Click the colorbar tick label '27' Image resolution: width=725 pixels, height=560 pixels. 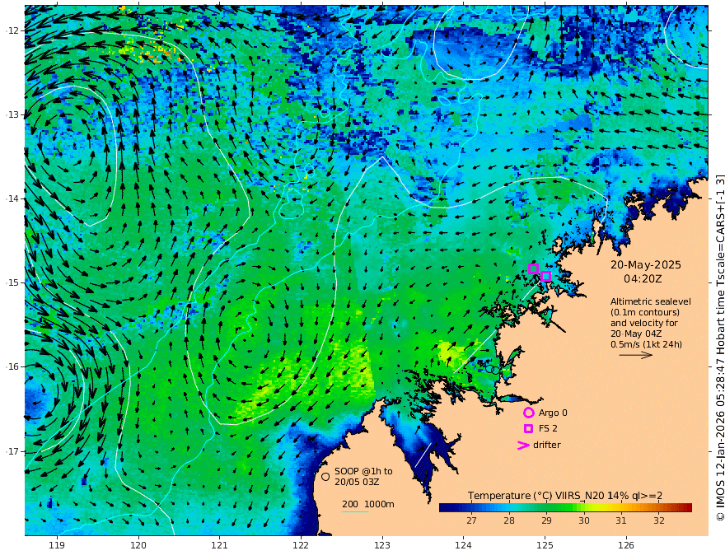point(471,520)
